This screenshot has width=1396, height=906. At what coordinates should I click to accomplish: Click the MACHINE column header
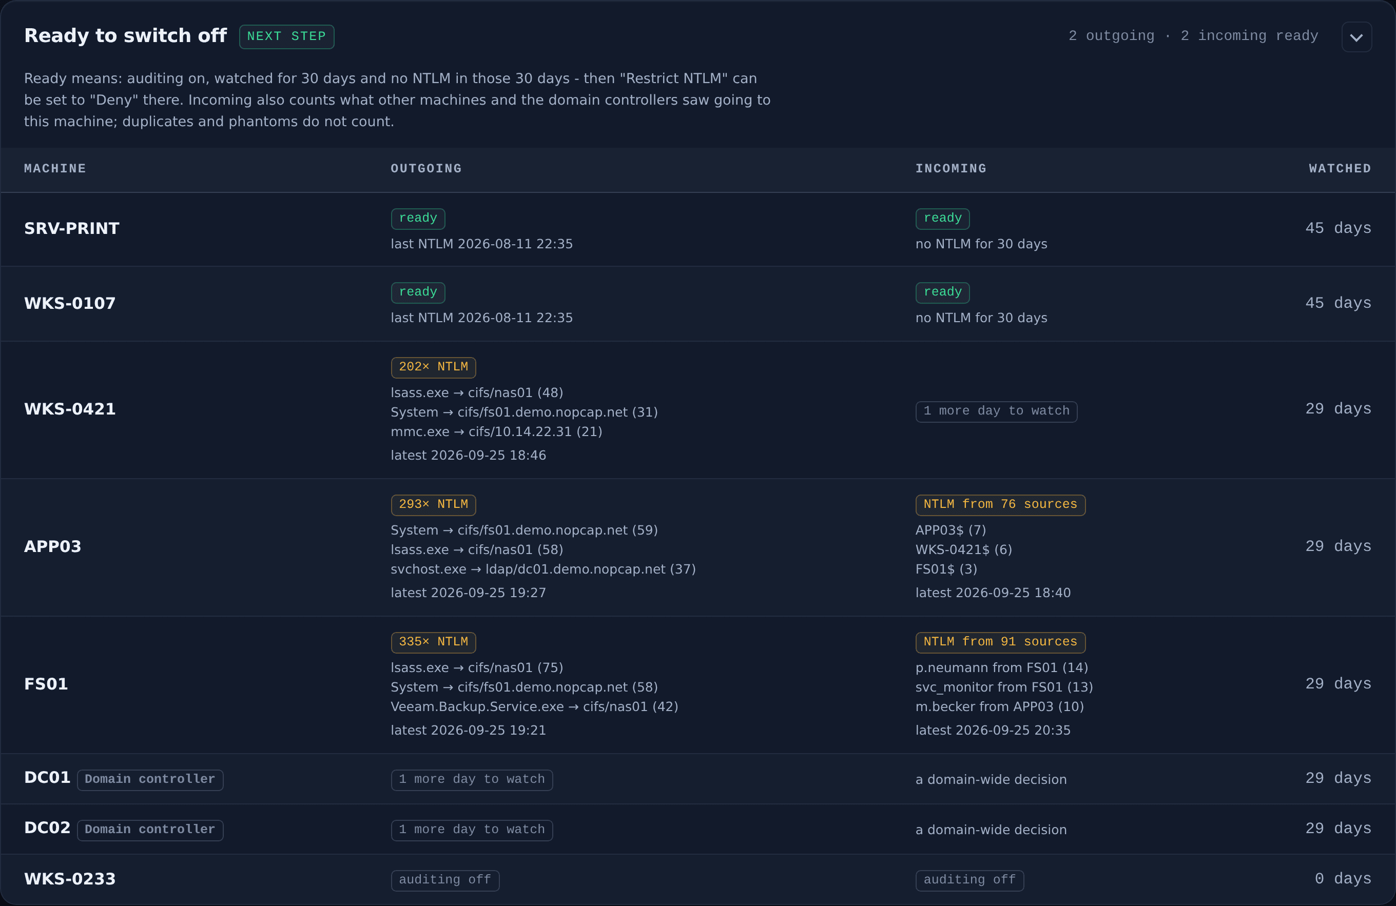pyautogui.click(x=55, y=169)
